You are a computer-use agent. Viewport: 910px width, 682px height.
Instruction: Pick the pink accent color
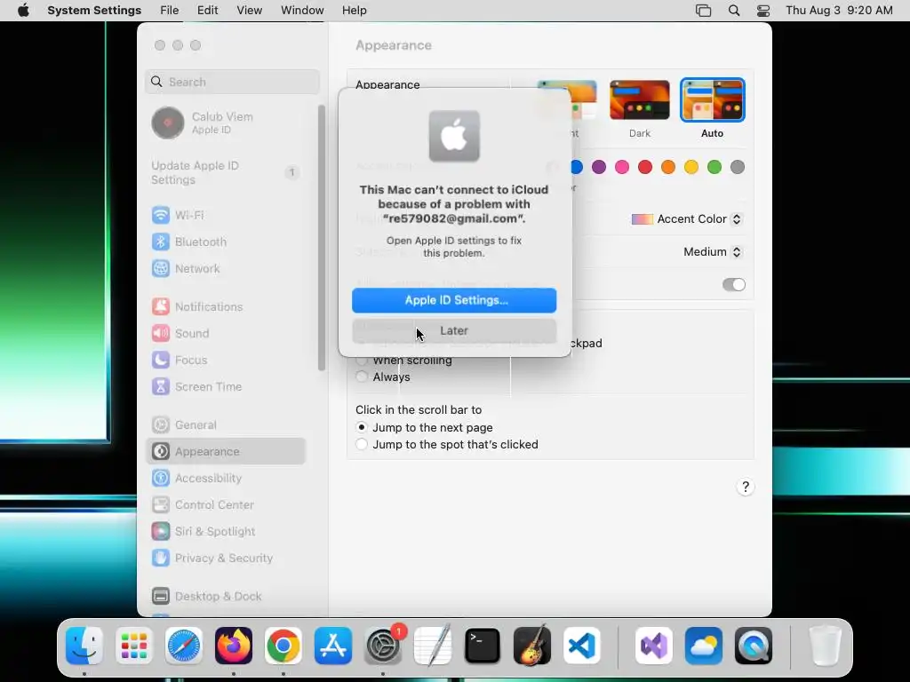point(622,167)
